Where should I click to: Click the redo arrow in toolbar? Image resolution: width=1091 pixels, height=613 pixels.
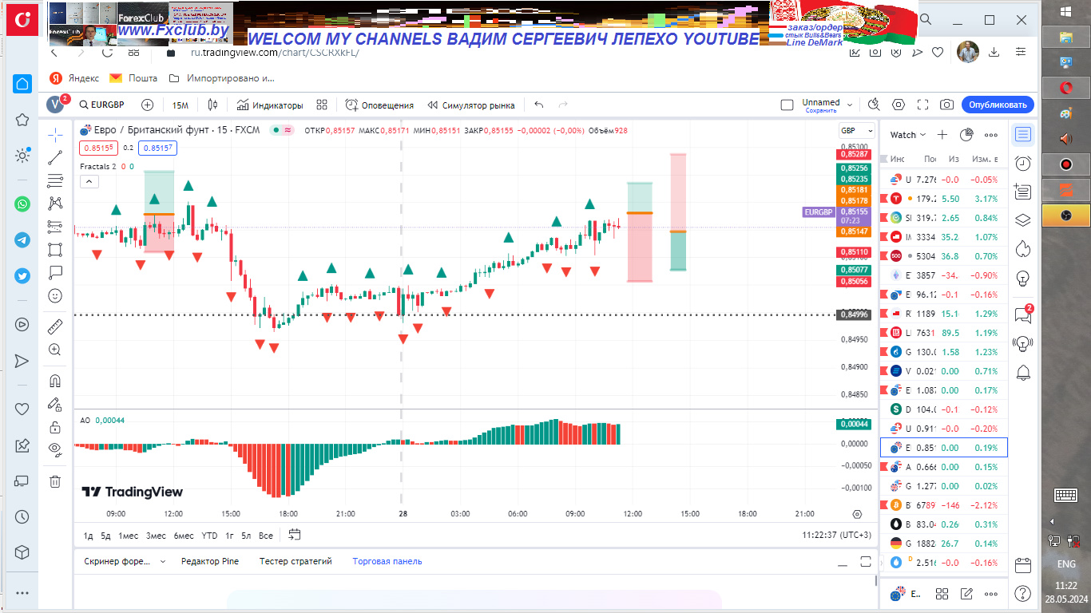pyautogui.click(x=563, y=105)
